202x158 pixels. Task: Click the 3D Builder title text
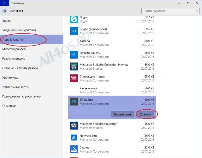point(86,100)
